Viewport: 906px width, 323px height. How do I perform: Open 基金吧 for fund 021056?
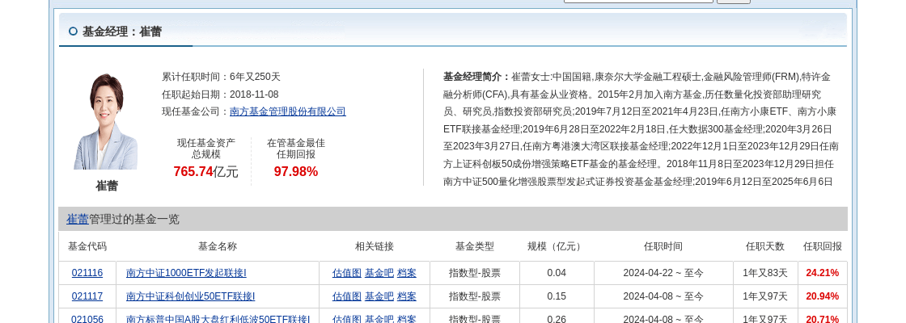click(379, 319)
